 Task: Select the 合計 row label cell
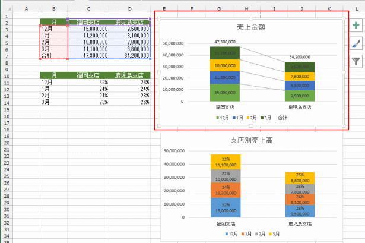(x=54, y=56)
